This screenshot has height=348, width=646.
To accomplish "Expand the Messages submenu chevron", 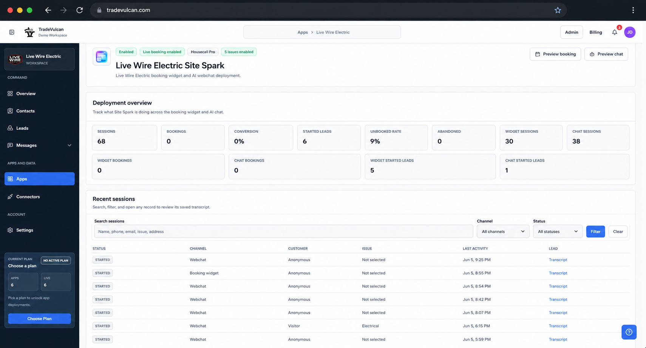I will pyautogui.click(x=70, y=145).
